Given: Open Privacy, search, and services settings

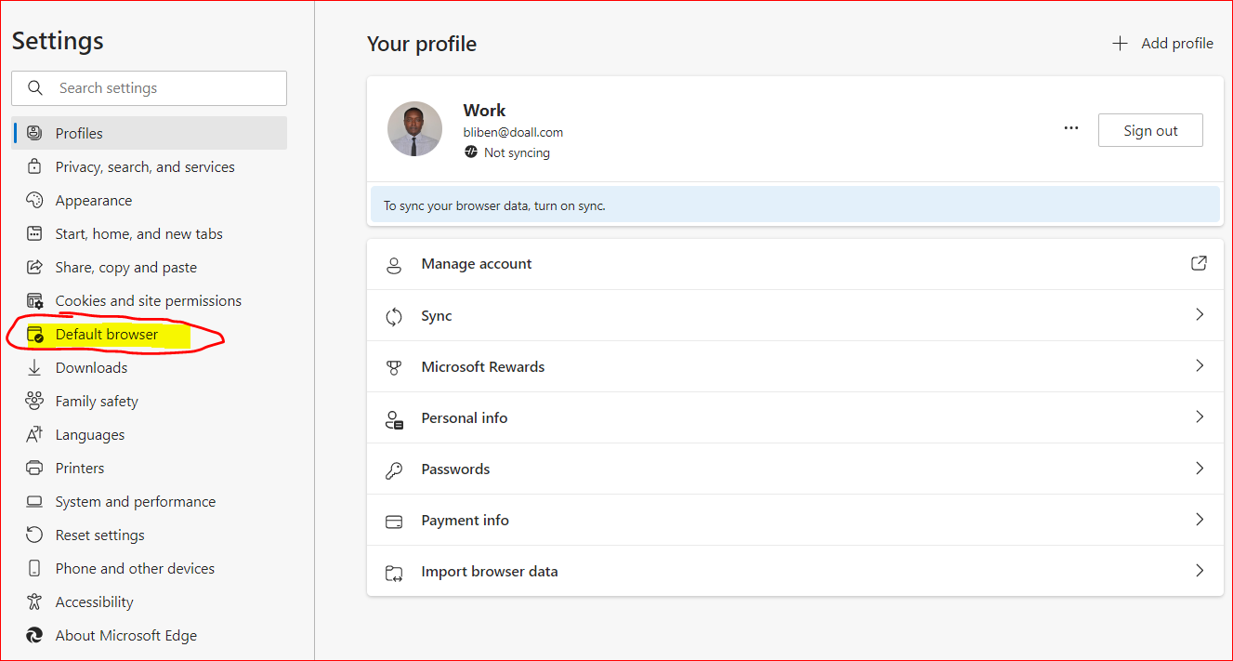Looking at the screenshot, I should (144, 167).
